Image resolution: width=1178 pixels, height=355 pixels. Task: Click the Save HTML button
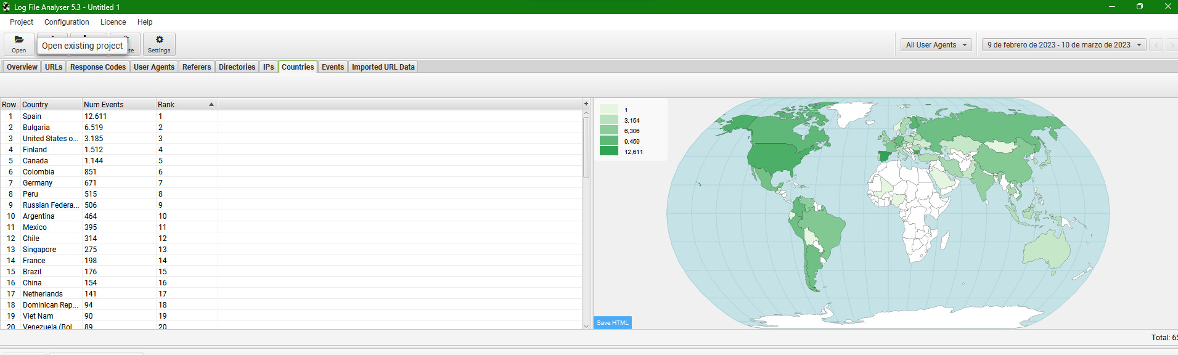613,322
